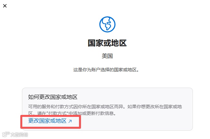Click the external-link arrow beside 更改国家或地区
This screenshot has height=139, width=210.
pos(70,121)
